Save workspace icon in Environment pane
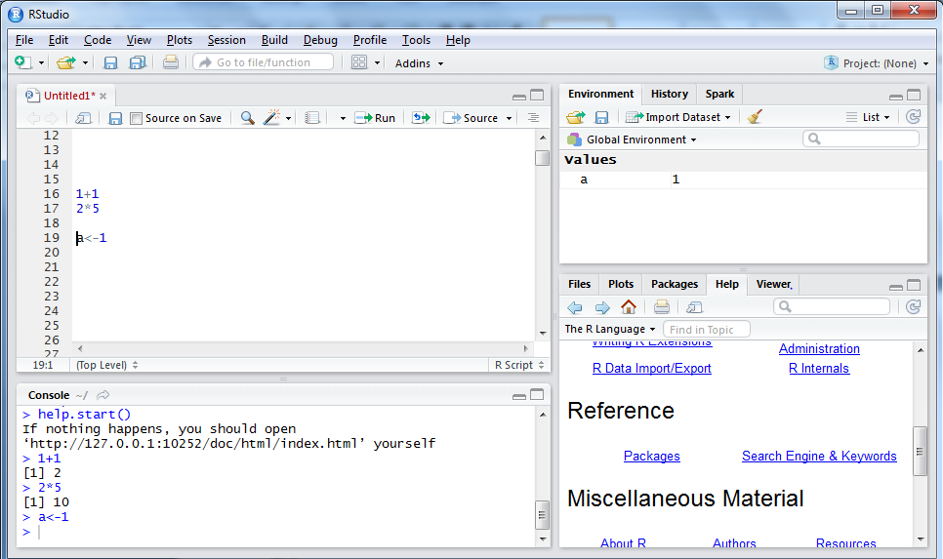 tap(601, 117)
